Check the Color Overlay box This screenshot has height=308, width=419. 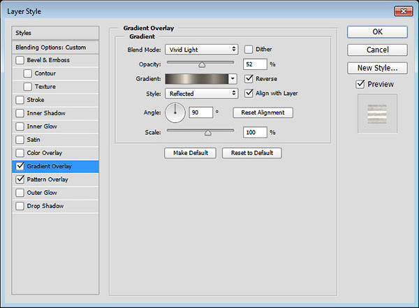click(20, 153)
